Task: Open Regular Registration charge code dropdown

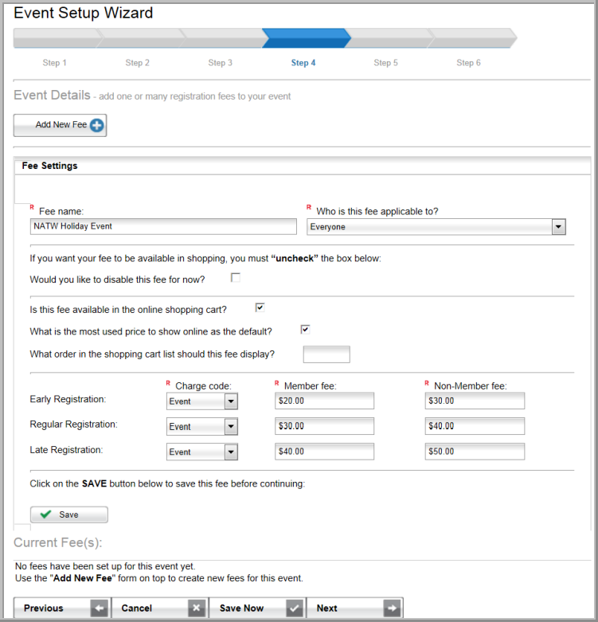Action: pyautogui.click(x=202, y=427)
